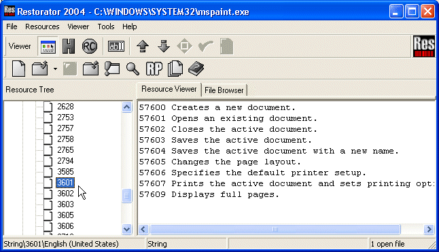Select tree item 3585
The image size is (439, 252).
point(65,172)
